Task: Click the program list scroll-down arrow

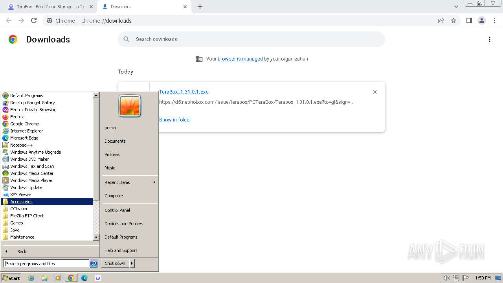Action: tap(96, 237)
